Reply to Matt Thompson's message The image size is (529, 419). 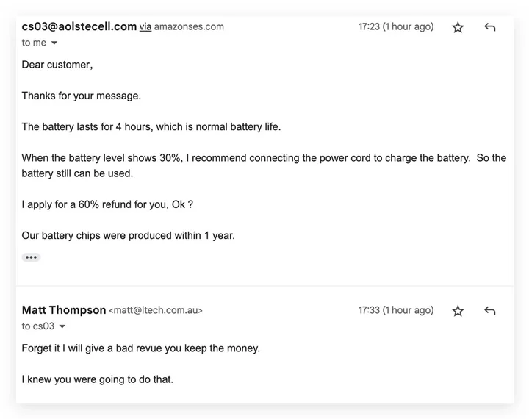coord(490,311)
